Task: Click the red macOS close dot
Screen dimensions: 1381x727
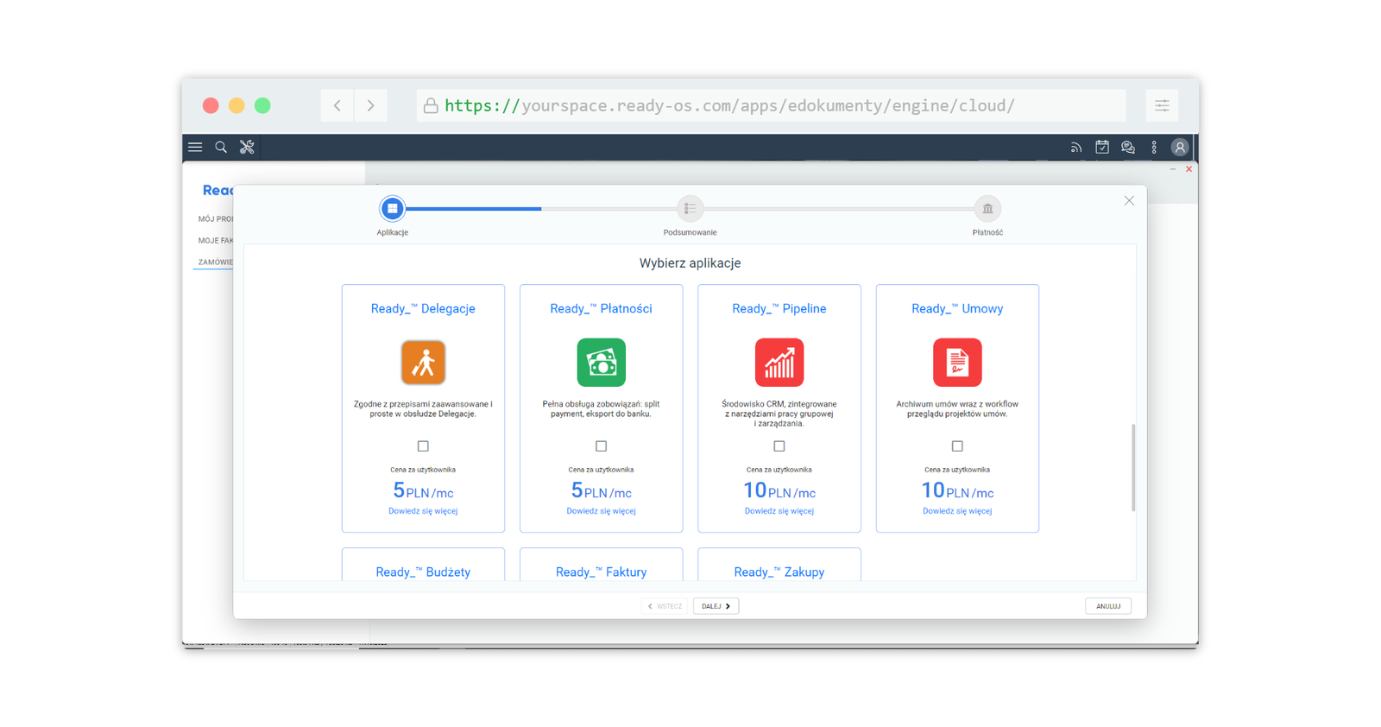Action: (x=211, y=105)
